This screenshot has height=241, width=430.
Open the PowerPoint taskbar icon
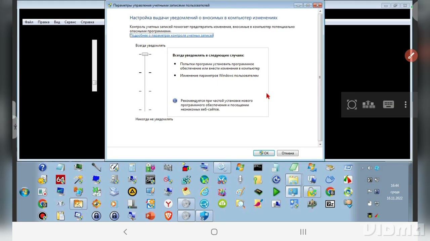[x=150, y=216]
